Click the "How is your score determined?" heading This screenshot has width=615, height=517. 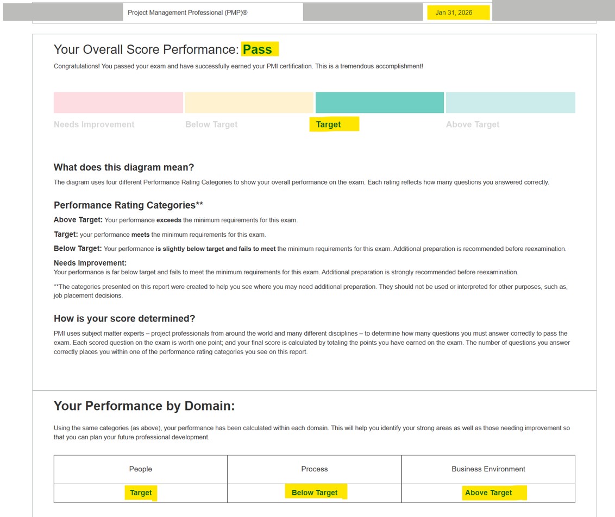tap(124, 319)
